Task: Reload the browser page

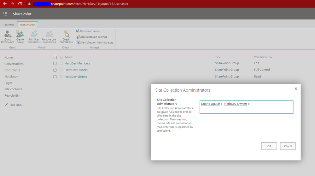Action: coord(20,4)
